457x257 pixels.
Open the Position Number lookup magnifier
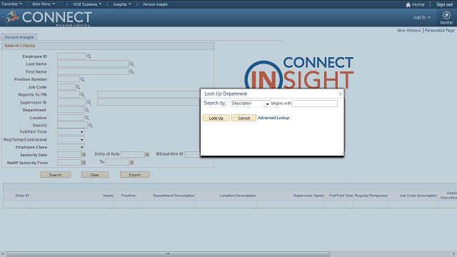click(x=82, y=79)
